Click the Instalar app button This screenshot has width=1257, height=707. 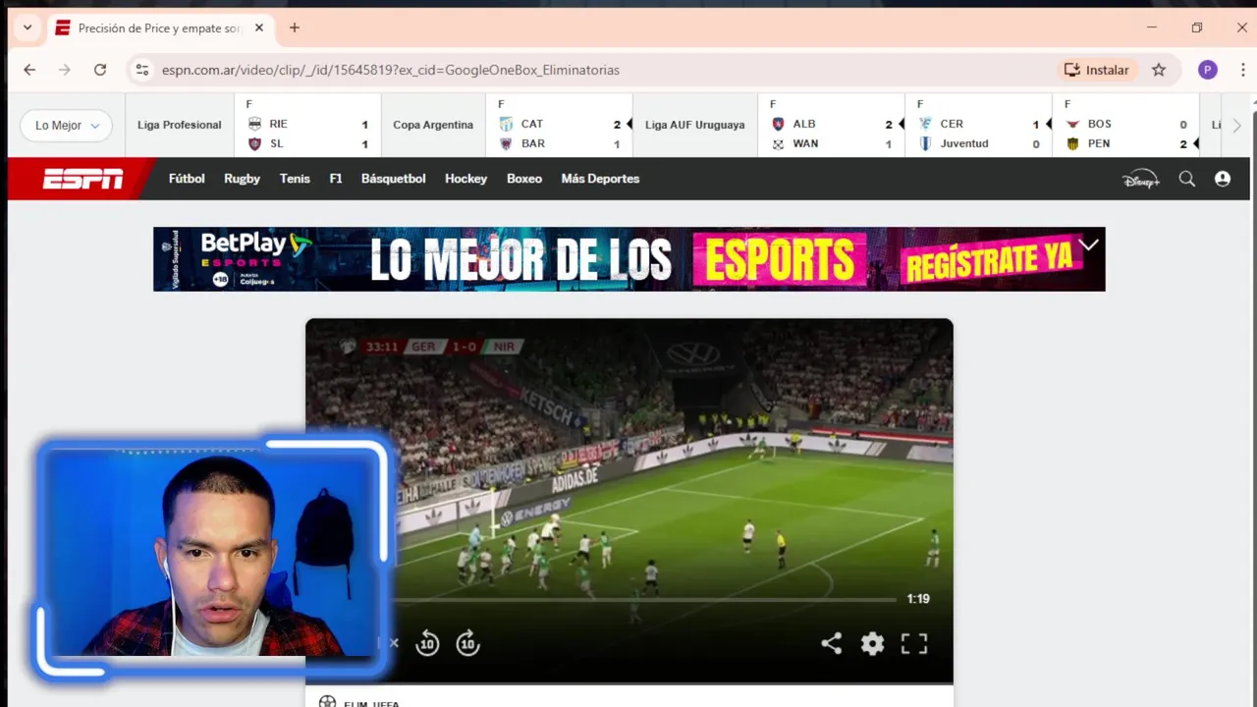[x=1097, y=70]
